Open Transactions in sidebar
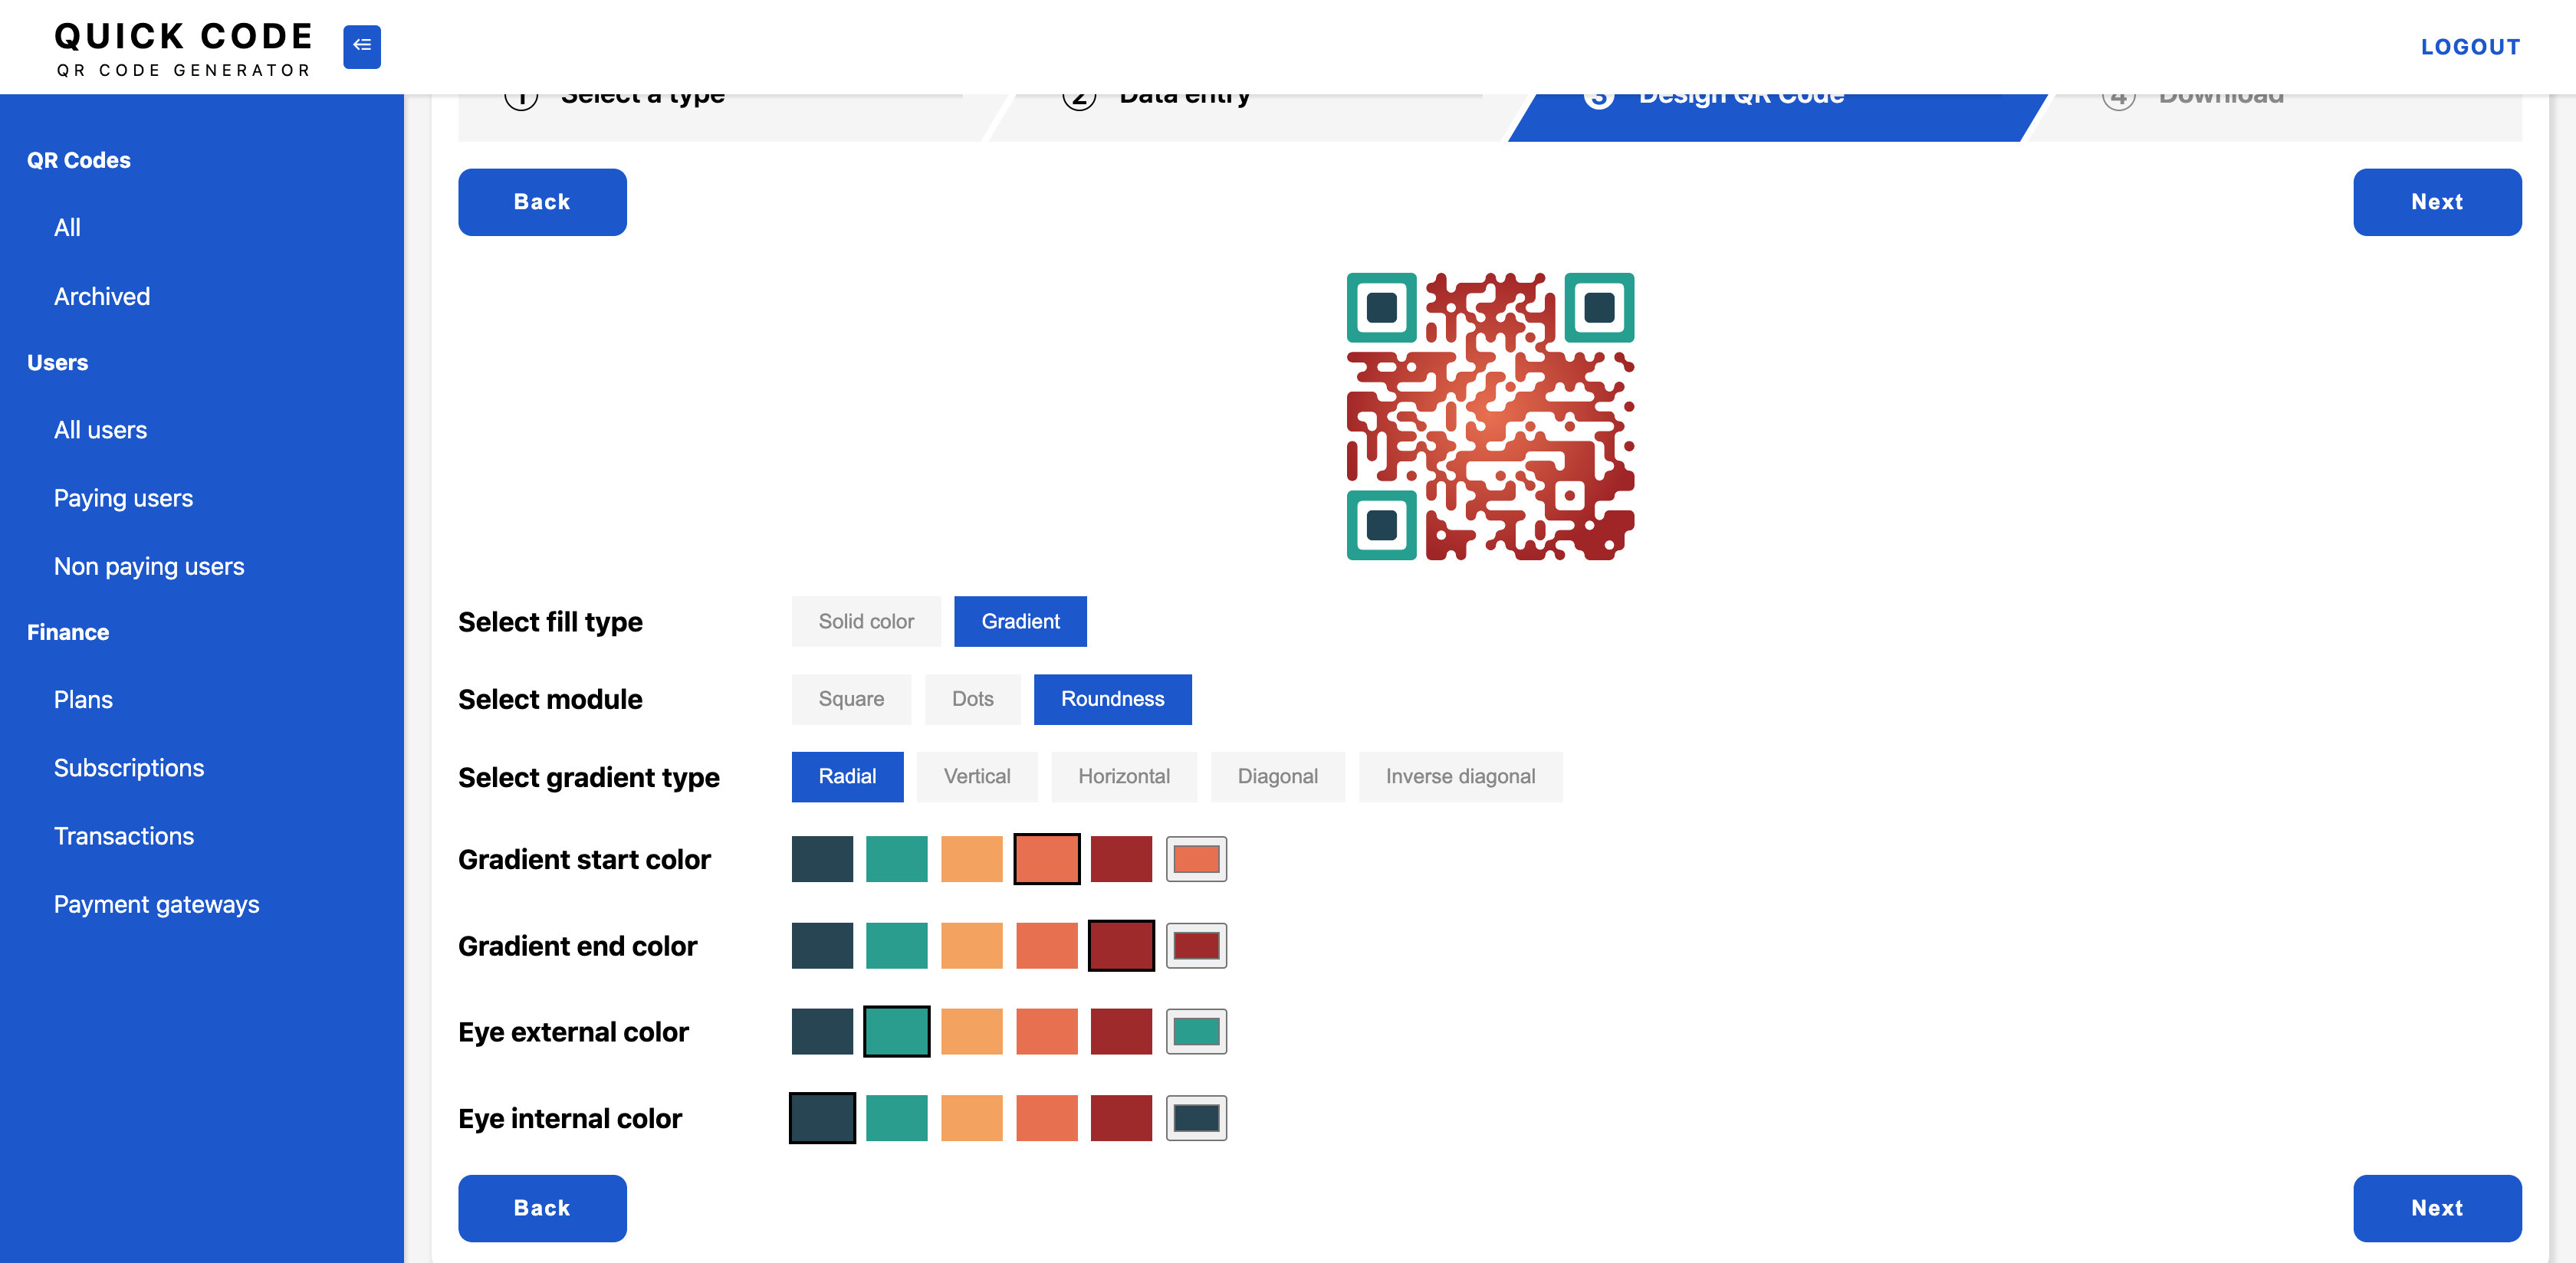2576x1263 pixels. 124,836
